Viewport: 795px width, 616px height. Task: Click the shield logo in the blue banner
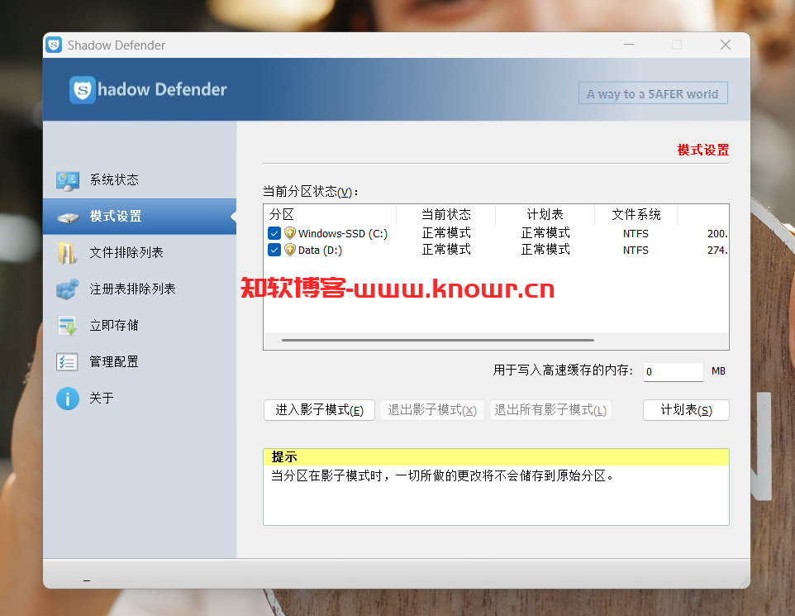tap(82, 90)
